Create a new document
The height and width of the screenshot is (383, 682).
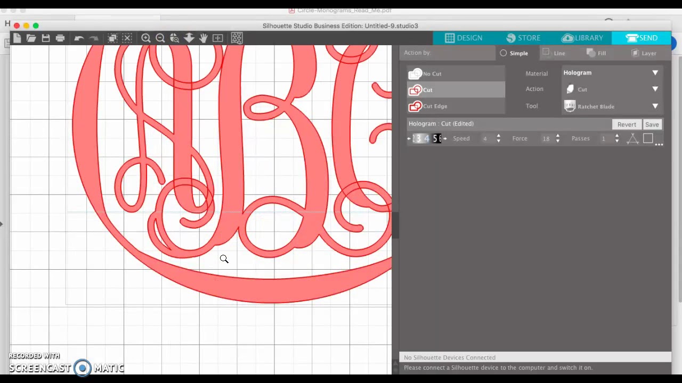[17, 38]
